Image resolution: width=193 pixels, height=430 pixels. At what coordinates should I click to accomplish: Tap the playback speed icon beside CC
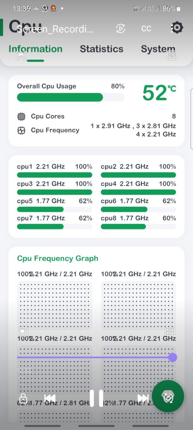pos(121,28)
